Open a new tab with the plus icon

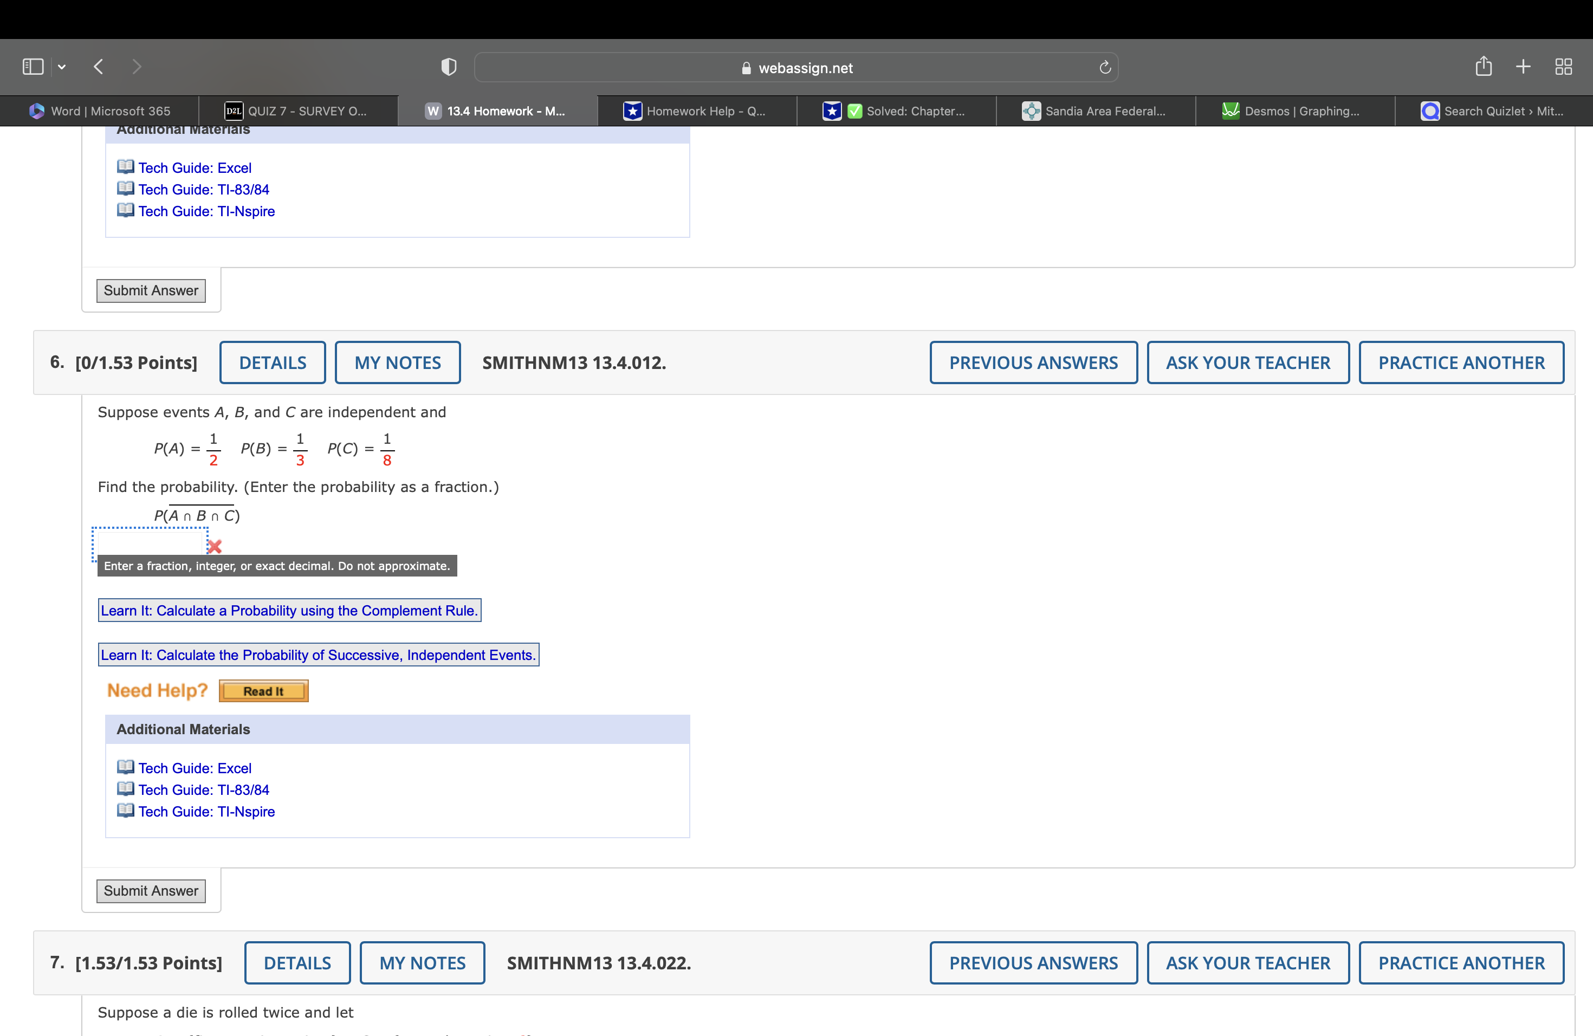point(1523,66)
